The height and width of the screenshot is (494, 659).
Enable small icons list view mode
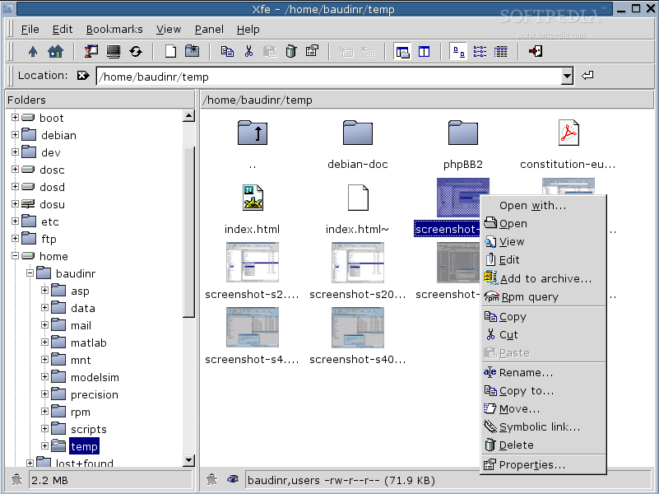pyautogui.click(x=480, y=52)
